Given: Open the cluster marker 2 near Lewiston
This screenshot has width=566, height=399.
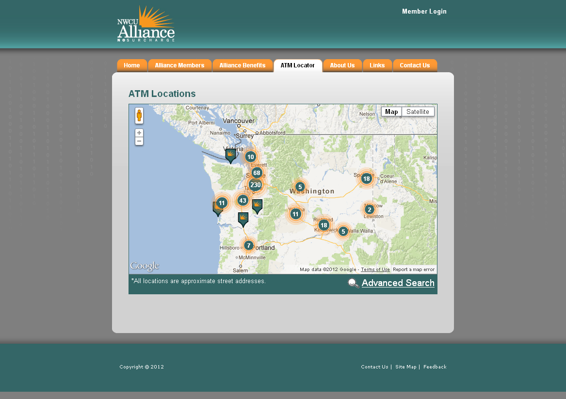Looking at the screenshot, I should click(x=369, y=209).
